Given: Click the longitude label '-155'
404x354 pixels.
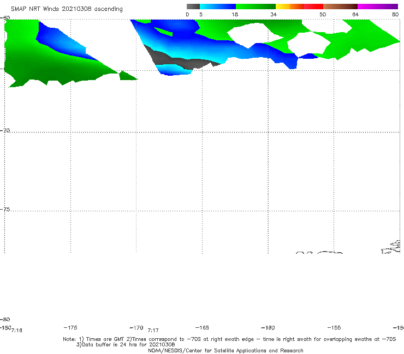Looking at the screenshot, I should (334, 327).
